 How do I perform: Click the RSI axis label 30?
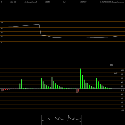[x=2, y=37]
